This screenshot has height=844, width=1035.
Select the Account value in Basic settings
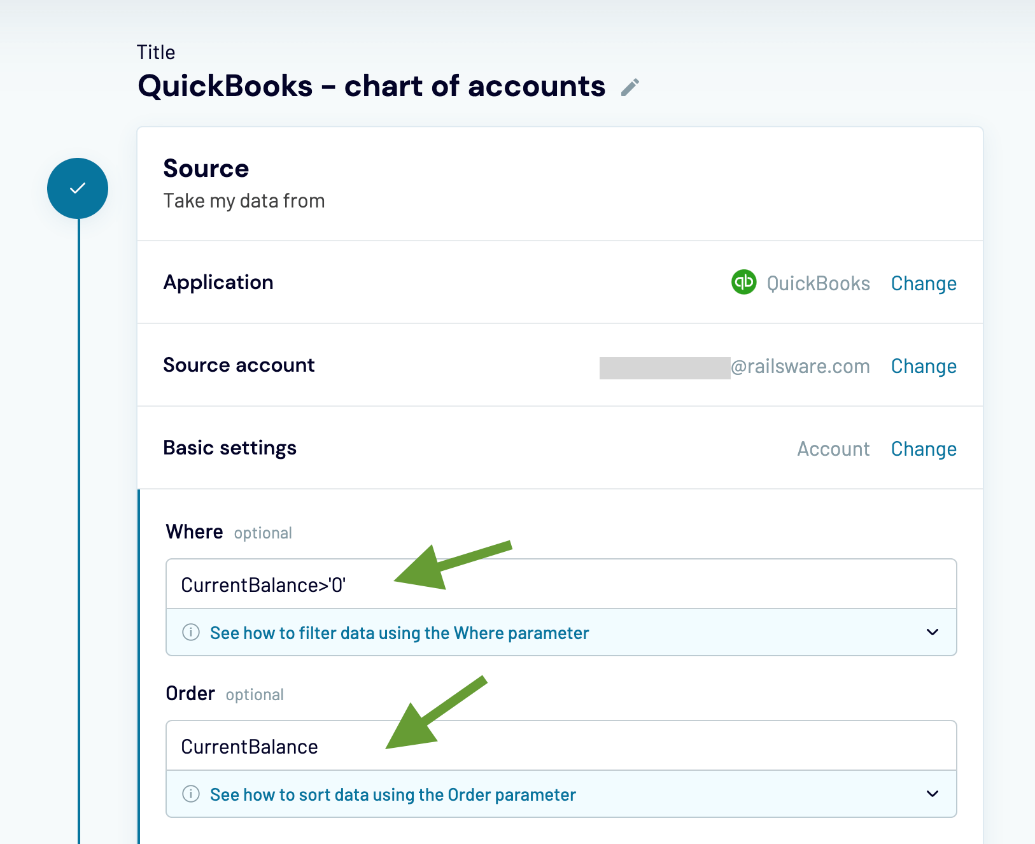click(833, 449)
